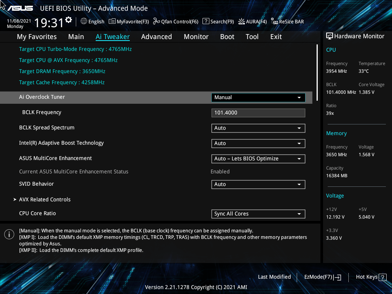Click the info icon in help panel
This screenshot has height=294, width=392.
coord(9,234)
